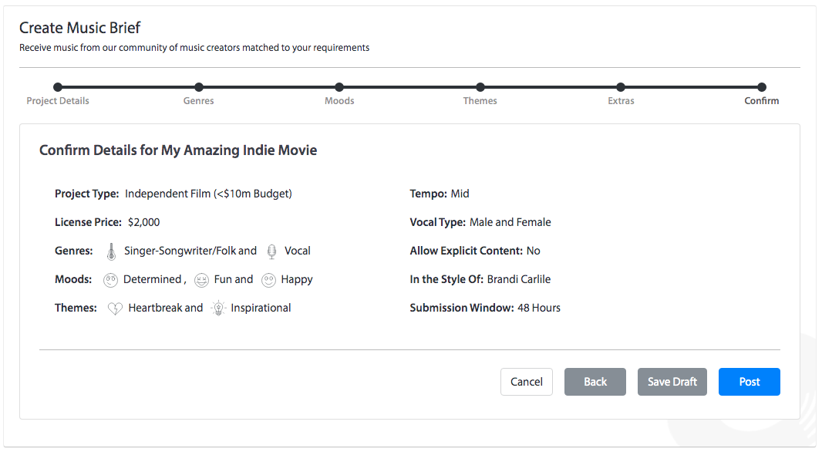This screenshot has height=452, width=822.
Task: Click the "Brandi Carlile" style value
Action: 518,279
